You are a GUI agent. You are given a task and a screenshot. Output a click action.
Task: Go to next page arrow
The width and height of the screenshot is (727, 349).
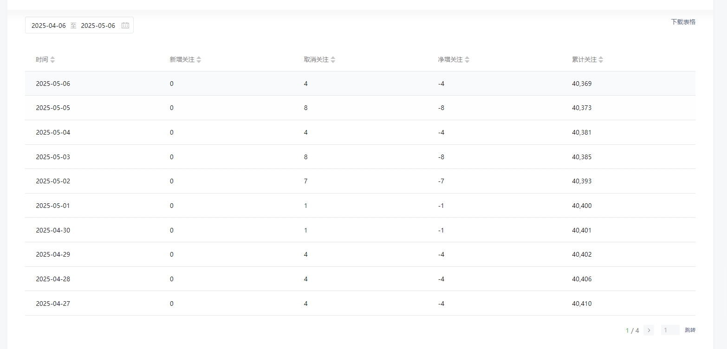(x=649, y=330)
